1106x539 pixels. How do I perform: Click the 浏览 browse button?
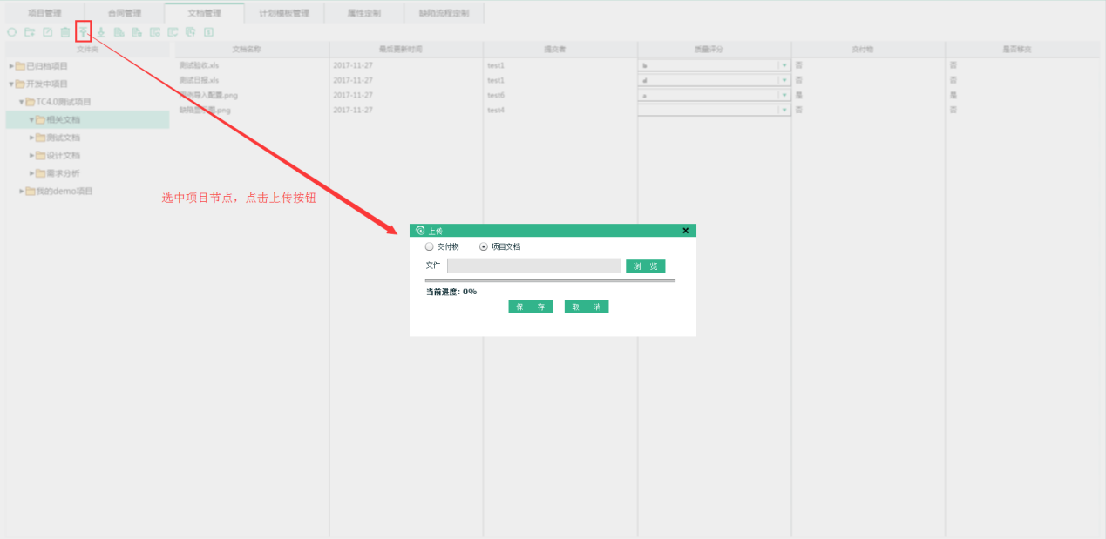coord(645,266)
